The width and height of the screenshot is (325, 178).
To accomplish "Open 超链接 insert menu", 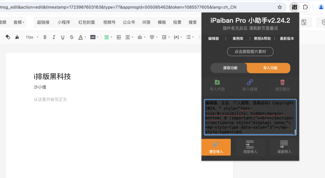I will click(43, 22).
